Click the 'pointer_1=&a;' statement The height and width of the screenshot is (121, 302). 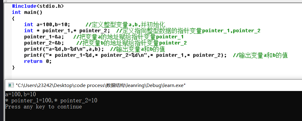pyautogui.click(x=44, y=36)
